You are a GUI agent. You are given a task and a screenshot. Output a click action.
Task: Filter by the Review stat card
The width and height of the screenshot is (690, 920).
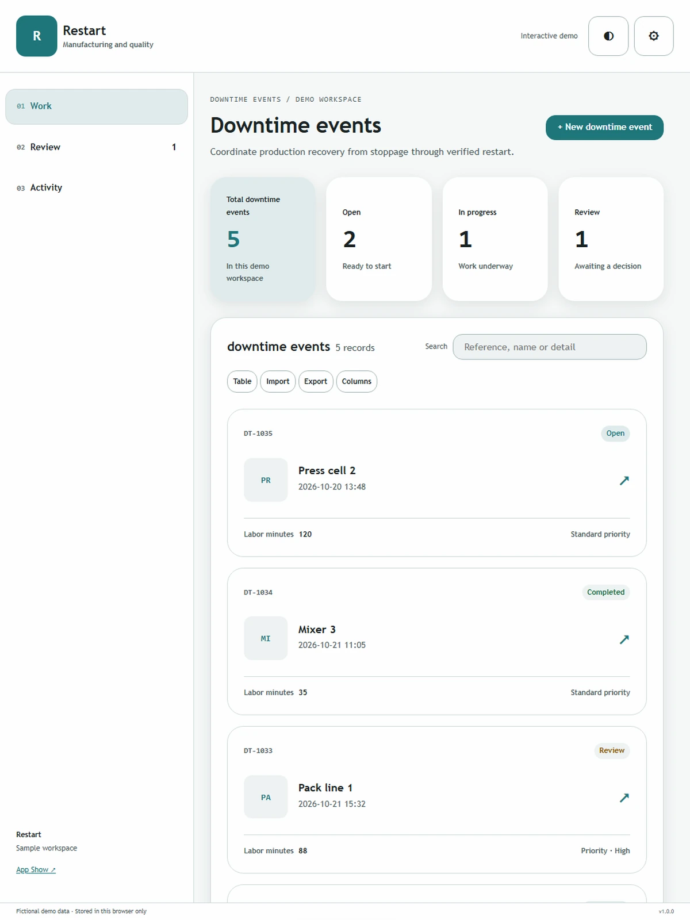(611, 239)
